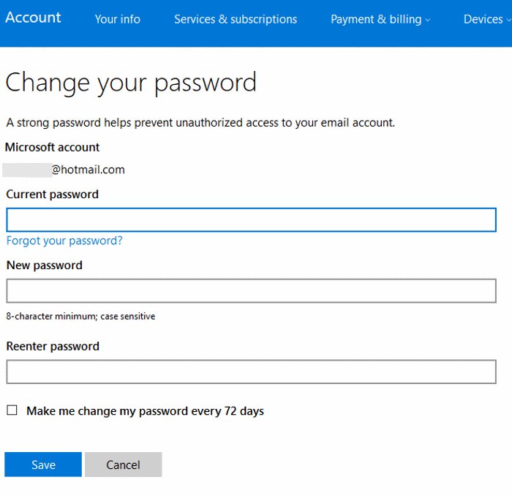This screenshot has width=512, height=496.
Task: Go to the Your info tab
Action: [x=118, y=19]
